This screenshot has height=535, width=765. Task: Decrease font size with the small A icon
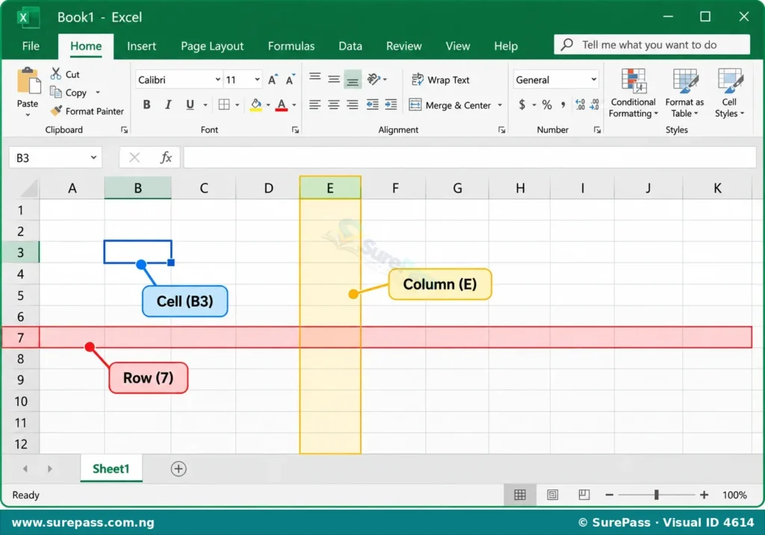(x=291, y=79)
